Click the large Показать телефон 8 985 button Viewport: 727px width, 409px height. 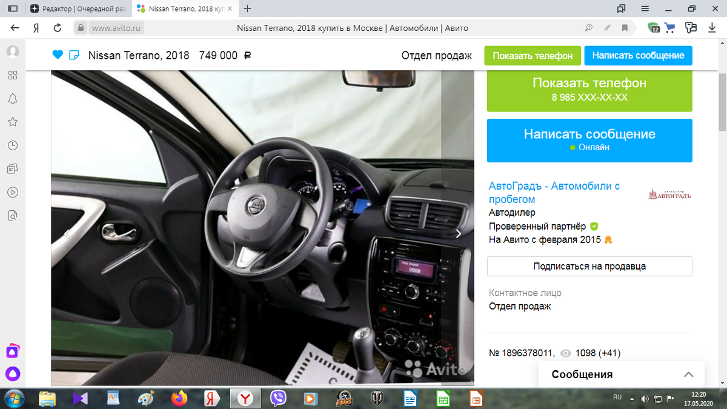[x=589, y=91]
